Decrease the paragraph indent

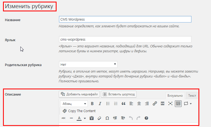[115, 118]
